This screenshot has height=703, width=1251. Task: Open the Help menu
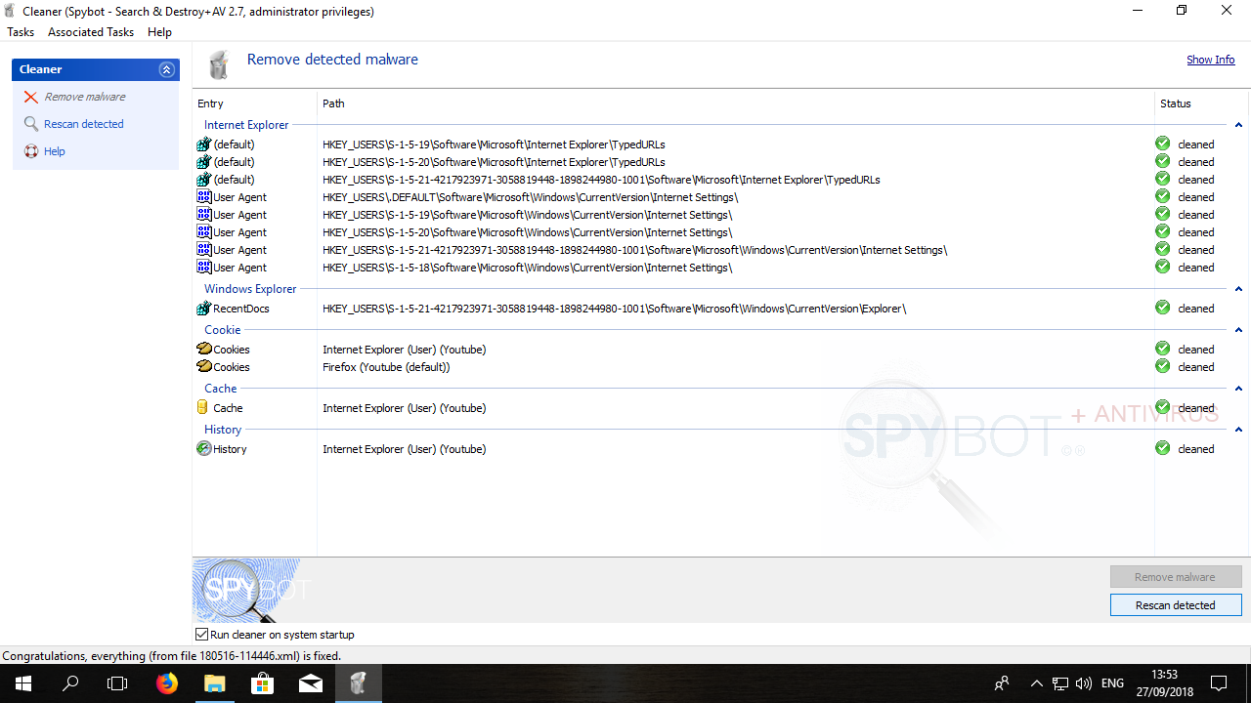pos(159,32)
